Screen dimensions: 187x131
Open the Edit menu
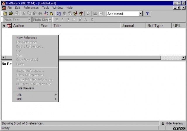click(x=18, y=8)
